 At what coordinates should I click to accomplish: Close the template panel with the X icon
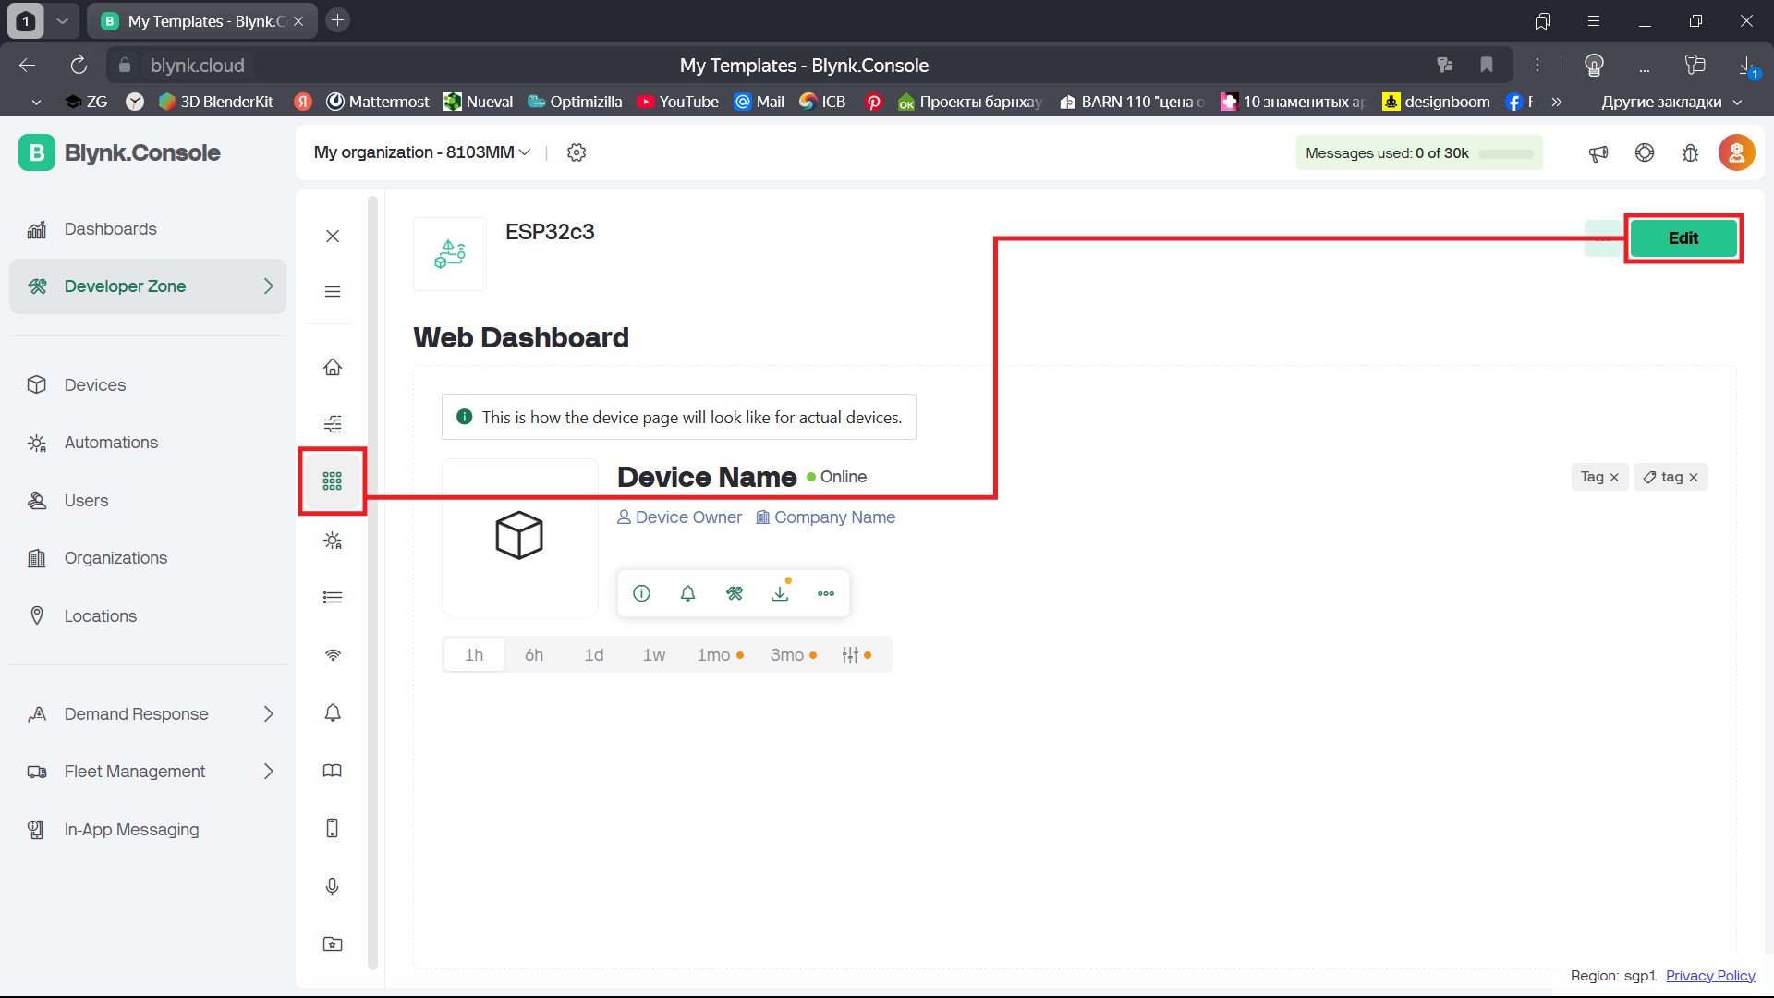[x=333, y=237]
